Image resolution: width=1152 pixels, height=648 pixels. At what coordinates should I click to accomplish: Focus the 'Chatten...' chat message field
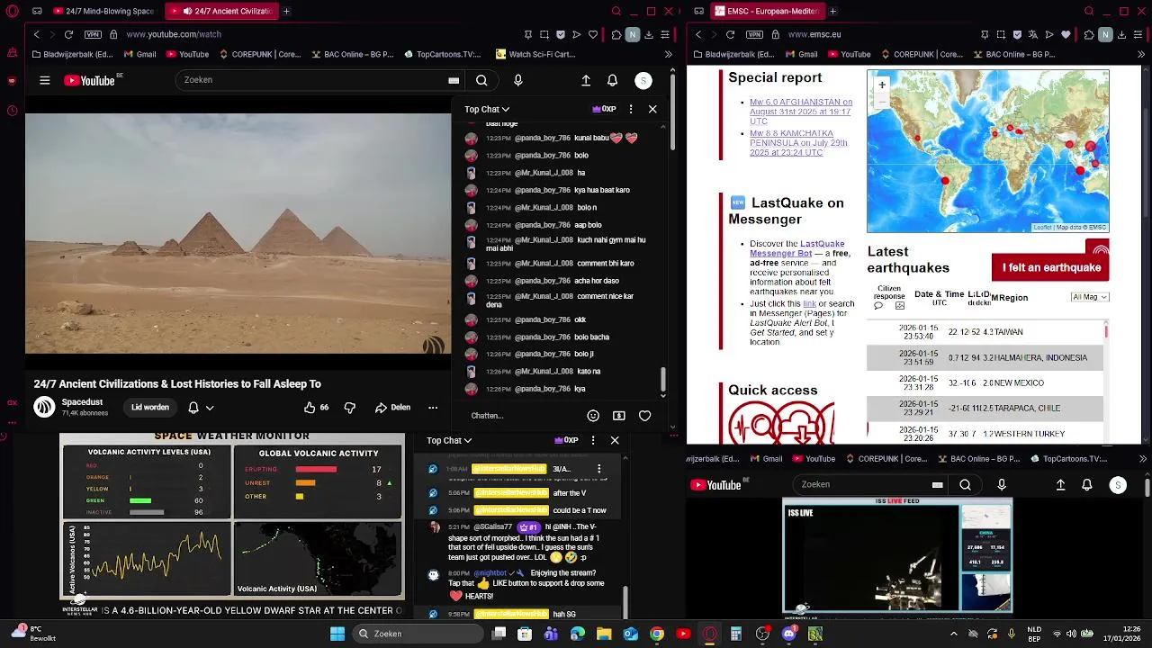[x=522, y=416]
